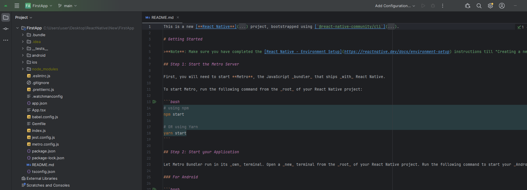Select Scratches and Consoles node

click(x=46, y=185)
